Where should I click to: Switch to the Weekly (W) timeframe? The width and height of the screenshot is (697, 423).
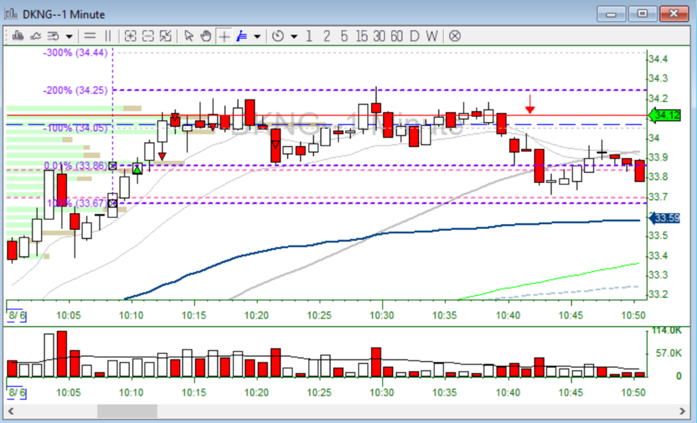pyautogui.click(x=432, y=35)
